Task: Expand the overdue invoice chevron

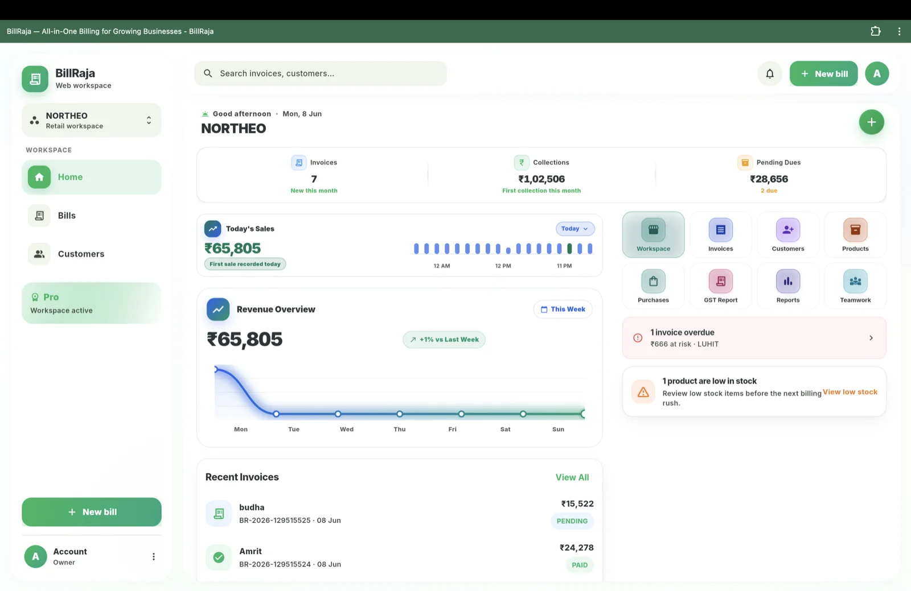Action: (871, 338)
